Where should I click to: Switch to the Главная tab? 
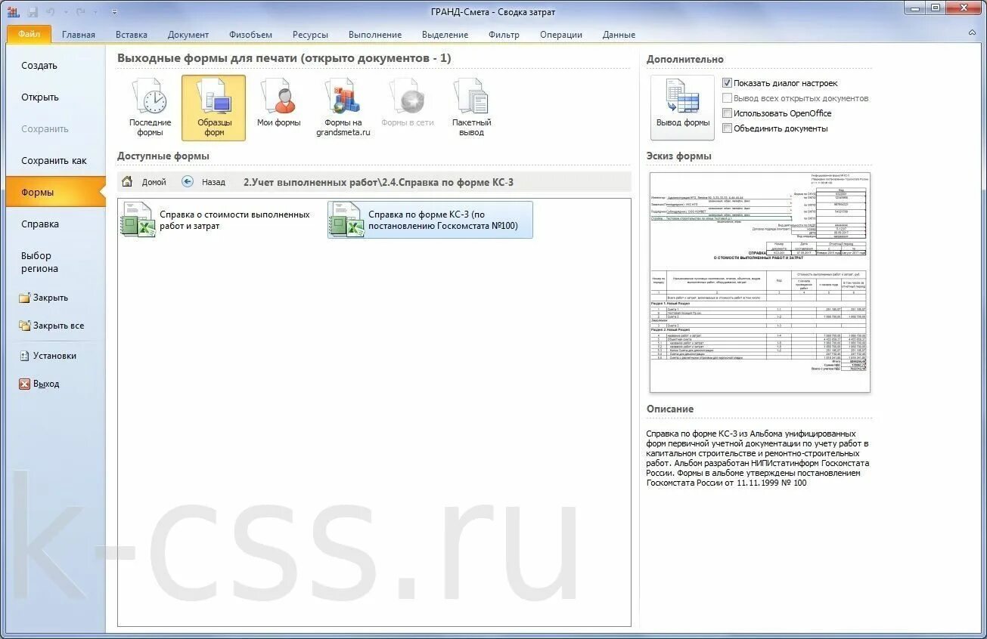79,35
